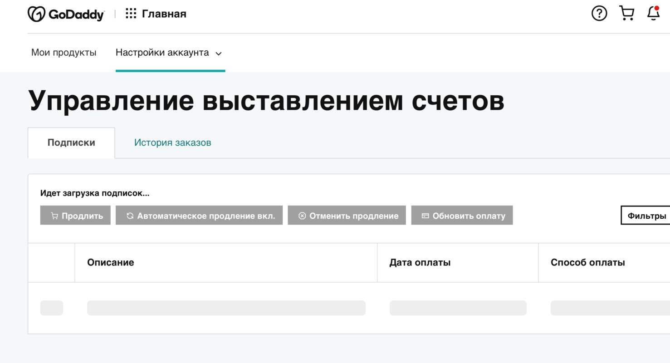Click the Обновить оплату button

[462, 216]
